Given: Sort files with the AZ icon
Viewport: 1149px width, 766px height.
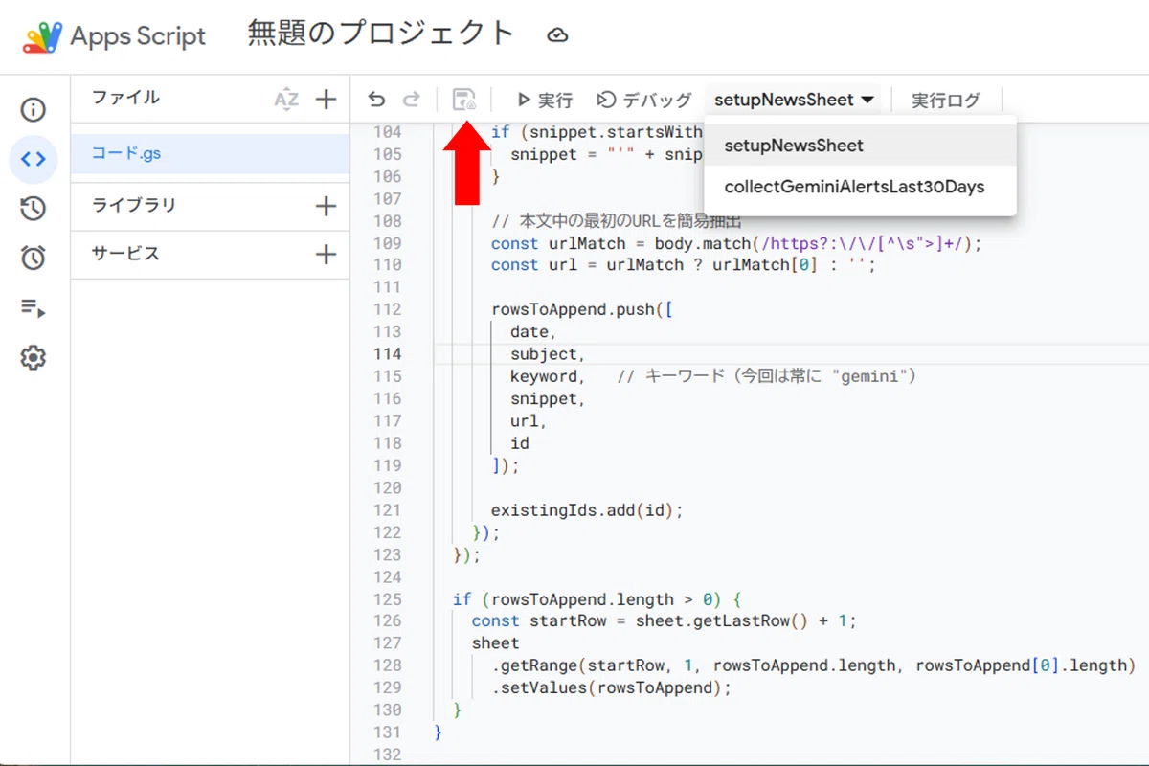Looking at the screenshot, I should pyautogui.click(x=286, y=99).
